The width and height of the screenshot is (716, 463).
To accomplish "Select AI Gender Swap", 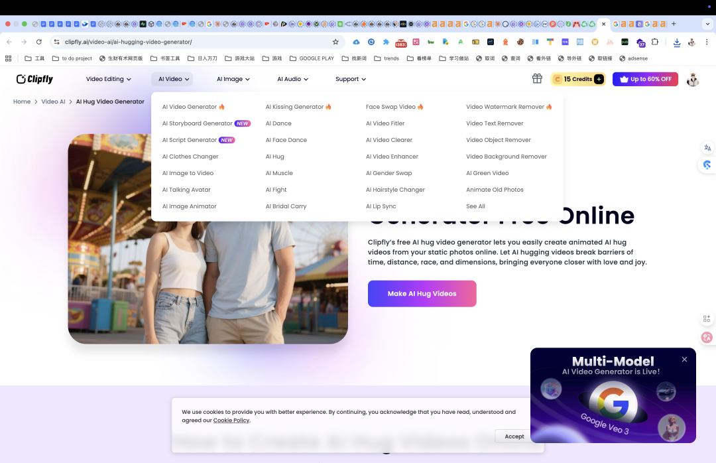I will [389, 173].
